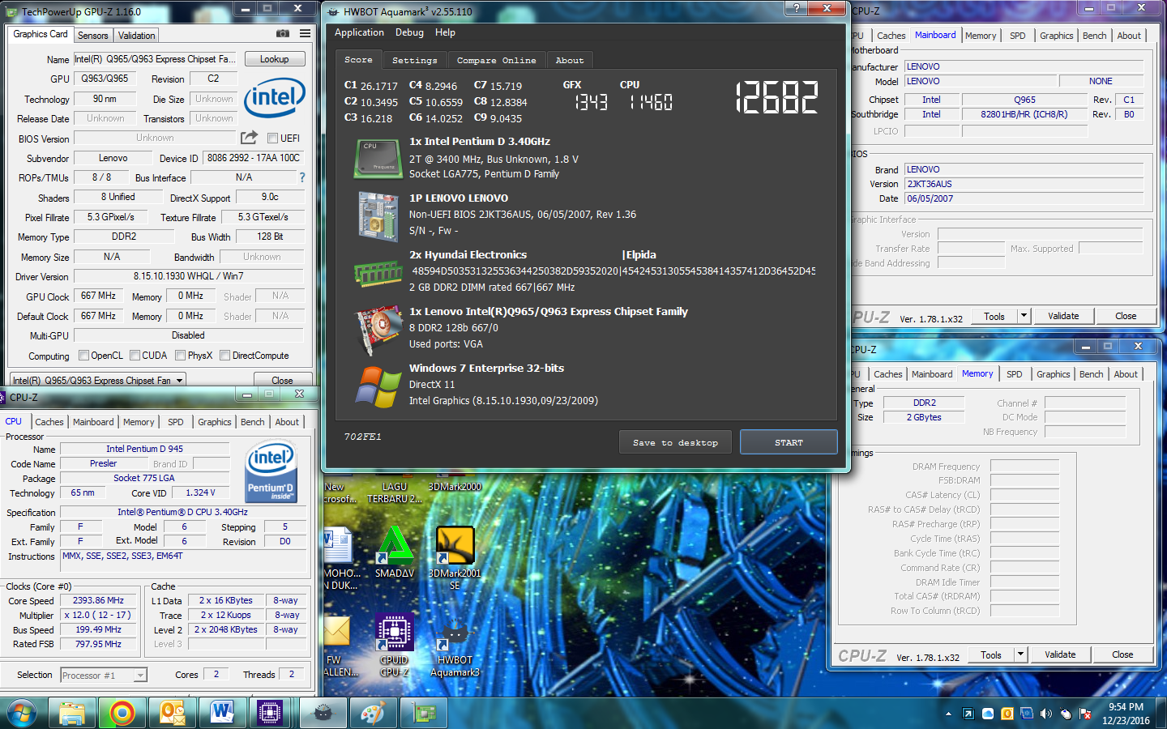The height and width of the screenshot is (729, 1167).
Task: Switch to SPD tab in bottom-left CPU-Z
Action: click(x=175, y=422)
